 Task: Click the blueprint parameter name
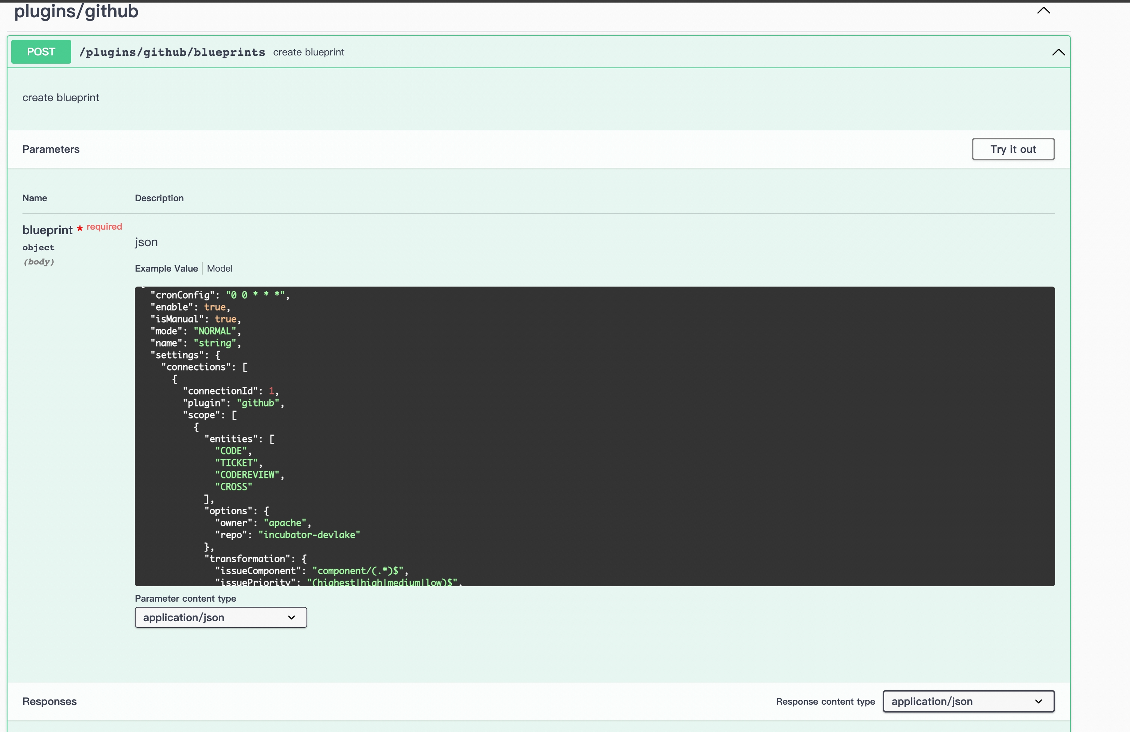pyautogui.click(x=48, y=230)
